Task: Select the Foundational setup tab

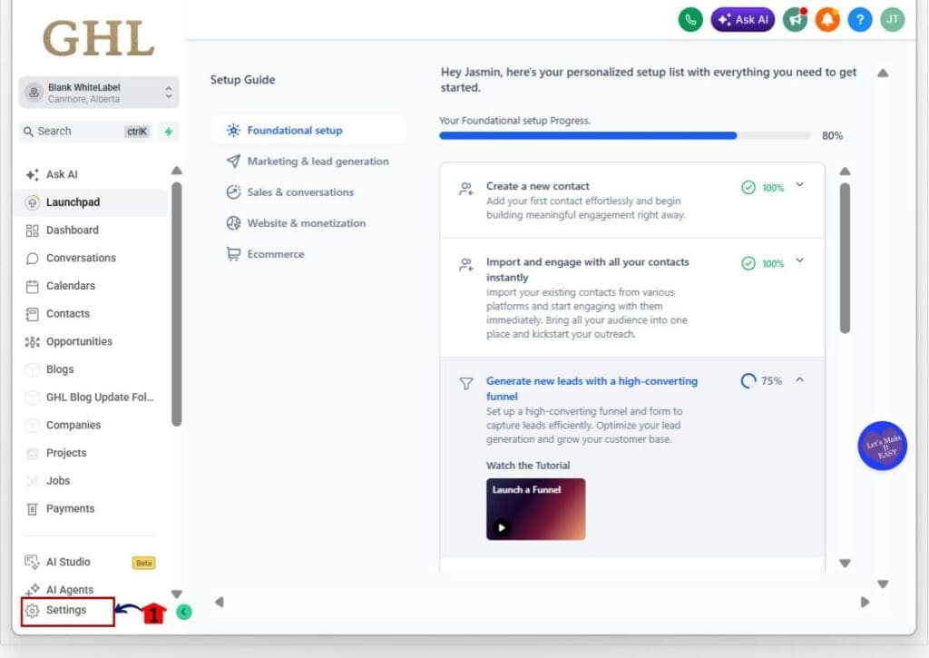Action: point(309,131)
